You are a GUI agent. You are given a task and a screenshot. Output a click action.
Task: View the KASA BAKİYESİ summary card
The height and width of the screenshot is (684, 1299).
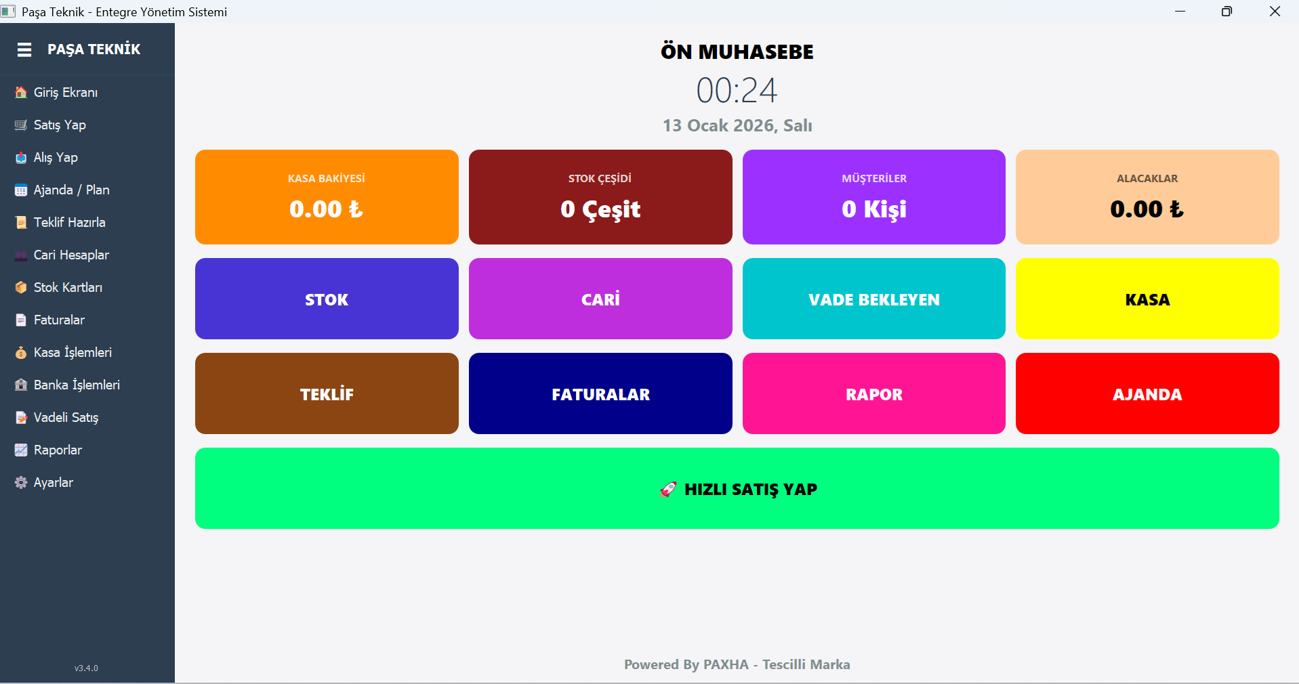click(x=327, y=197)
